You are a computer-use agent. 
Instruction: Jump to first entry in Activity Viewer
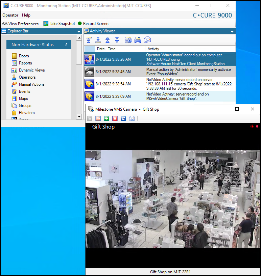(x=89, y=40)
